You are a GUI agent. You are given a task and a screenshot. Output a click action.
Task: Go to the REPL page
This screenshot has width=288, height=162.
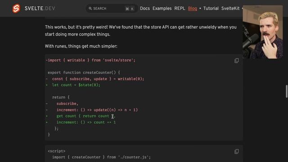[180, 9]
